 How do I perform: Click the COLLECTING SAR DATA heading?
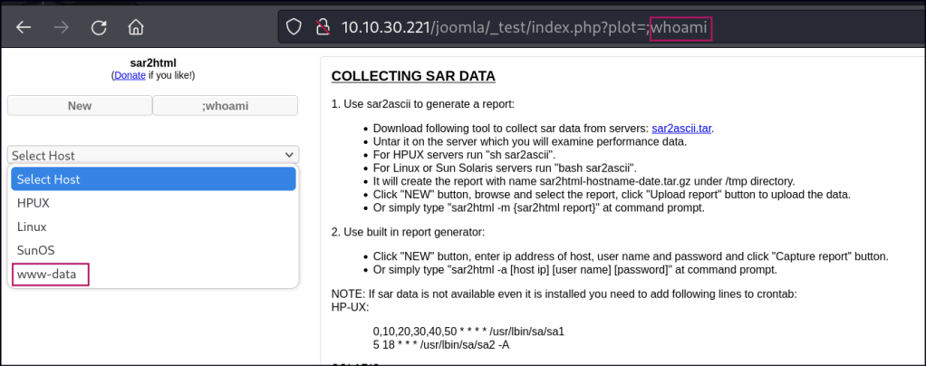[413, 75]
